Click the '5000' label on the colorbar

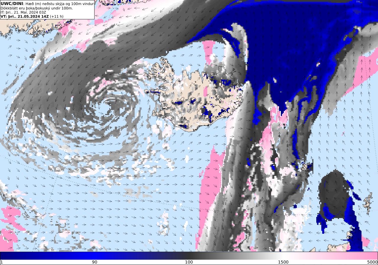[x=373, y=262]
